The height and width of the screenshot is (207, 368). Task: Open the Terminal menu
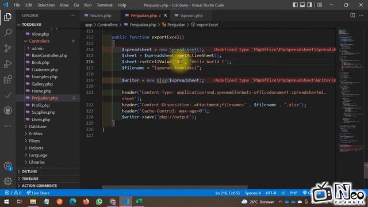pyautogui.click(x=105, y=5)
